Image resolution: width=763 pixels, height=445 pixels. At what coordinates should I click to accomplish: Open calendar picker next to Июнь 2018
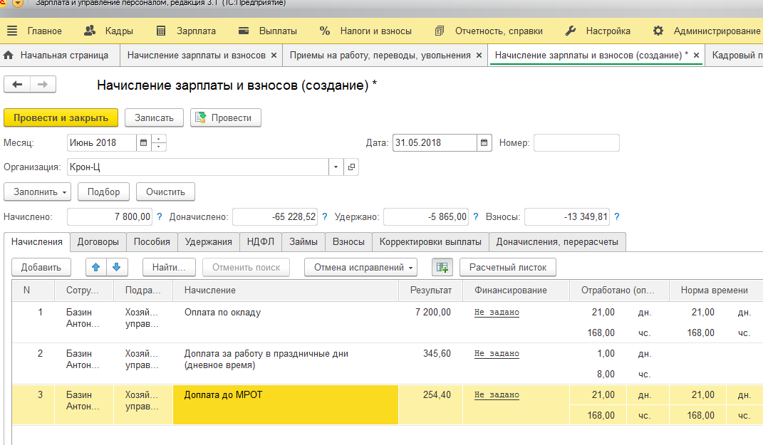pyautogui.click(x=143, y=143)
